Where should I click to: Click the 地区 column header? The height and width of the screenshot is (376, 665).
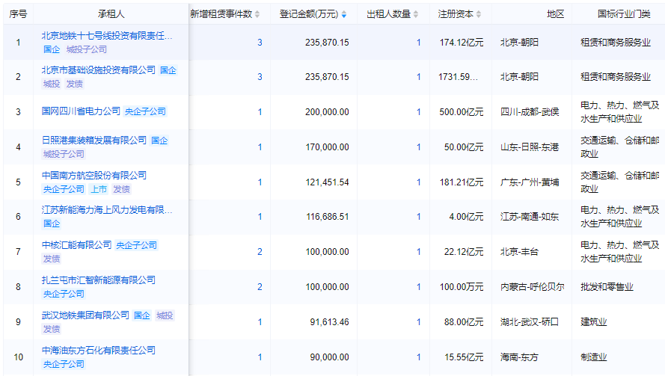coord(556,14)
